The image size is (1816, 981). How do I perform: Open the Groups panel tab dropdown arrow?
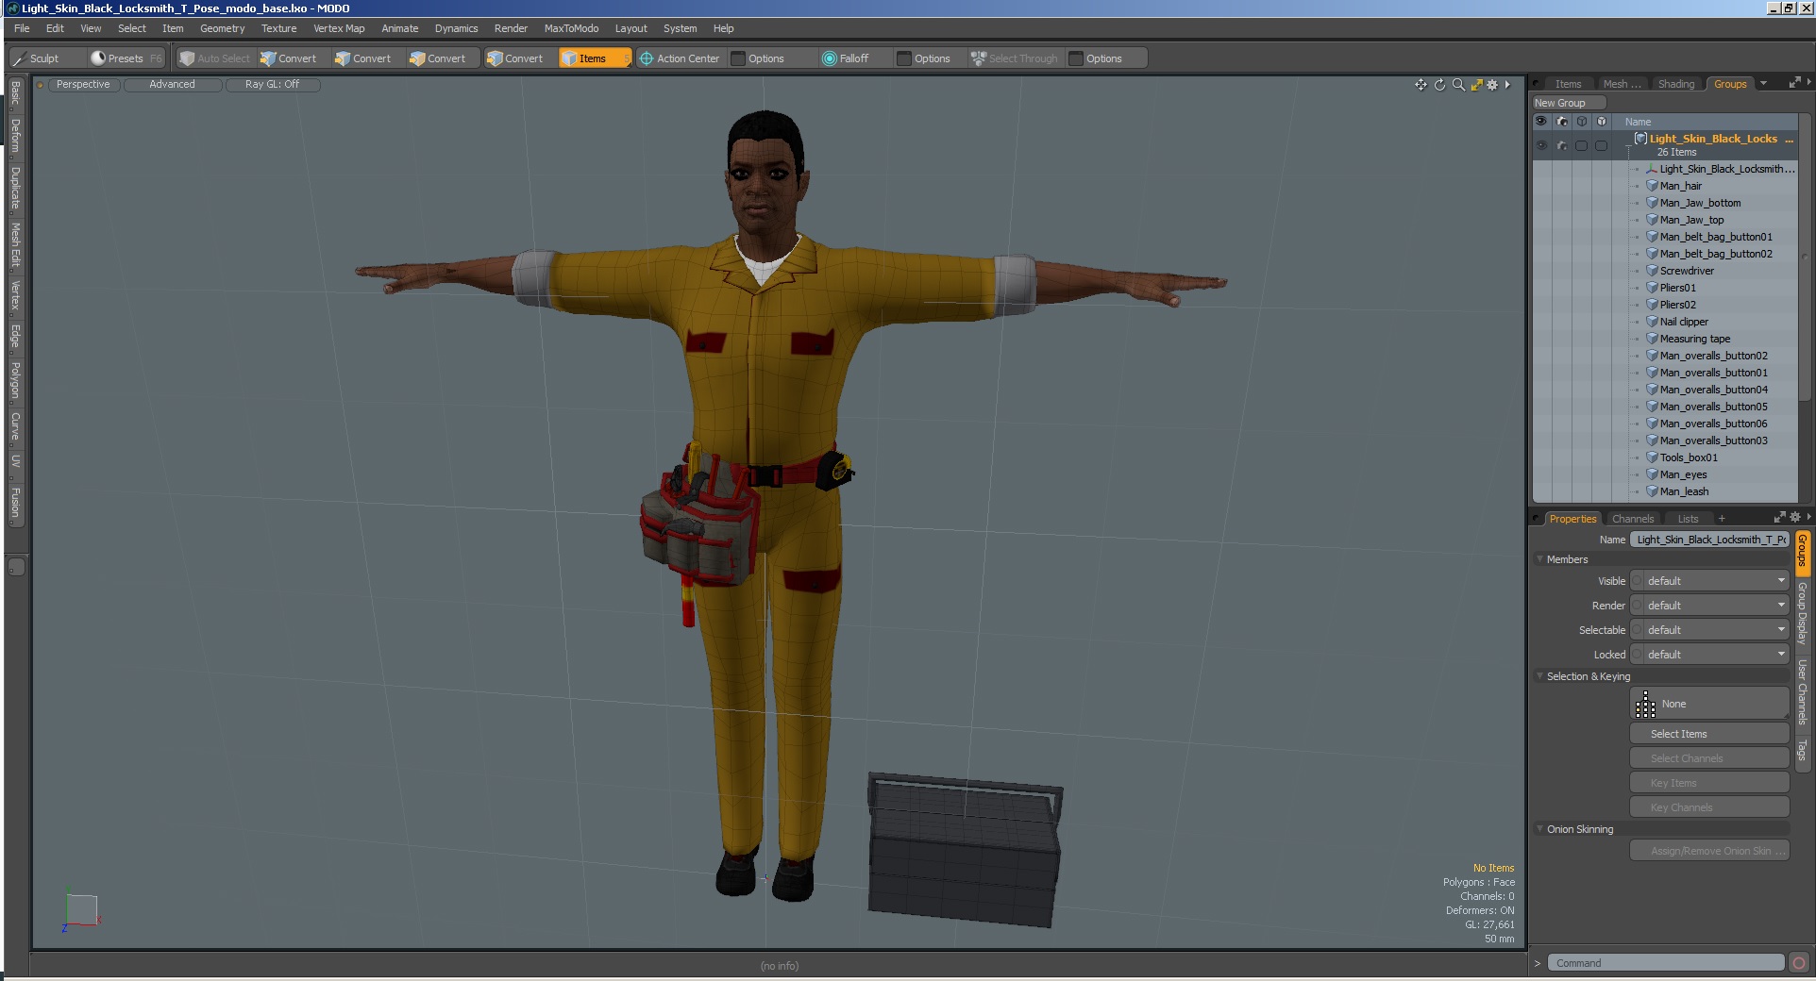click(1763, 84)
